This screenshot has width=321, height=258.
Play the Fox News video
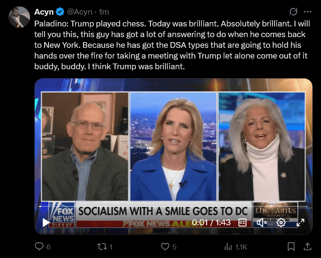pyautogui.click(x=46, y=222)
